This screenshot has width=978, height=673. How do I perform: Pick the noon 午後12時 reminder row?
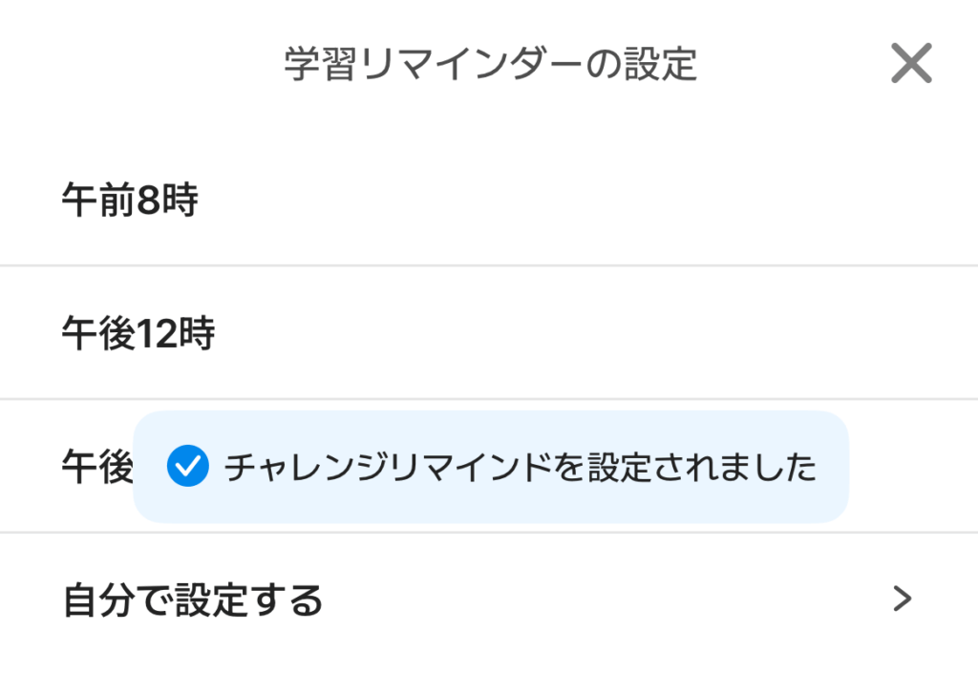point(489,333)
